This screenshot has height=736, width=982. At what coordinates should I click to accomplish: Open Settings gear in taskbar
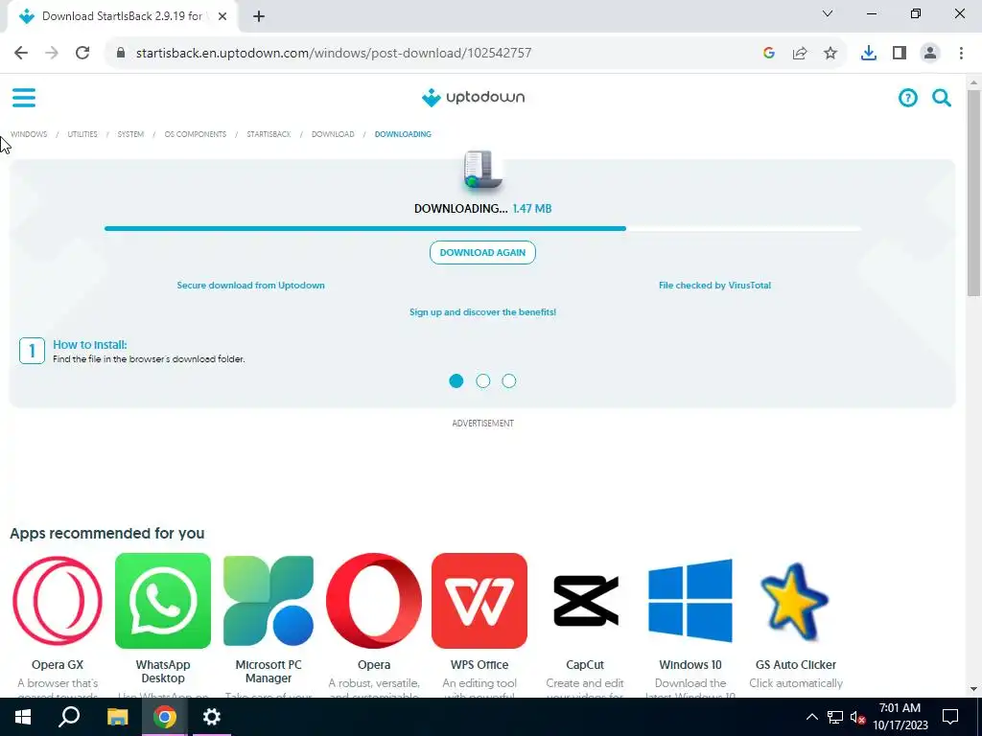[212, 717]
